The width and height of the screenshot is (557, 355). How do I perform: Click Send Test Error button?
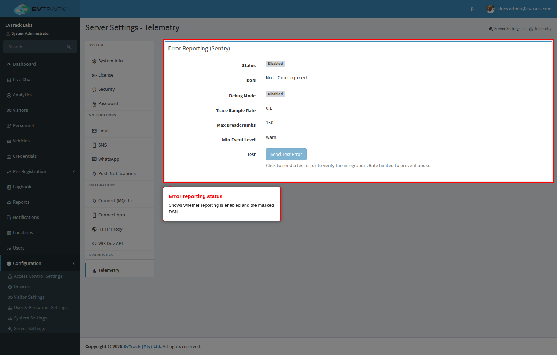click(x=286, y=155)
